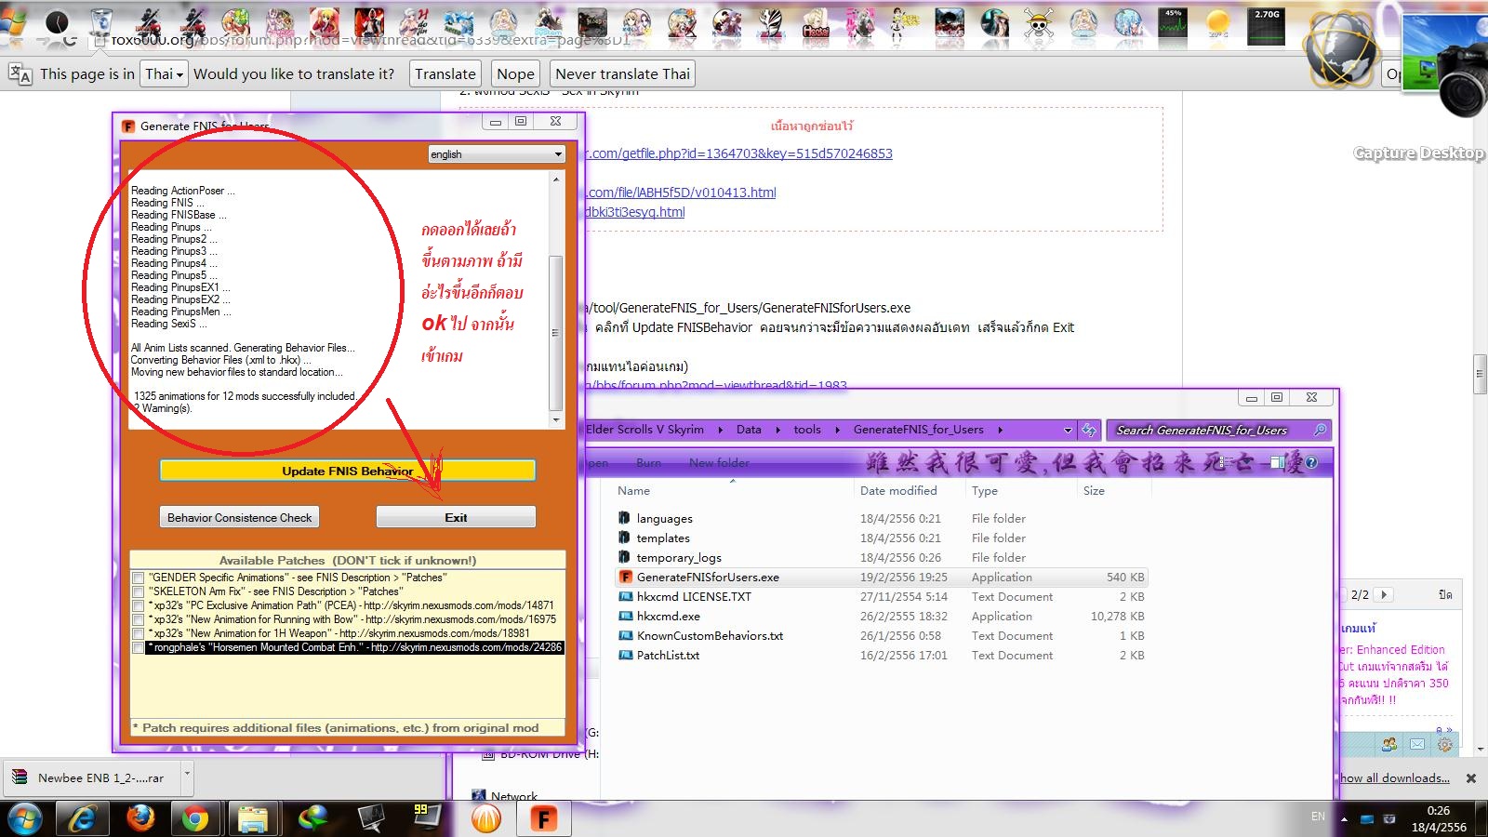Click the Translate button
Image resolution: width=1488 pixels, height=837 pixels.
pos(445,73)
